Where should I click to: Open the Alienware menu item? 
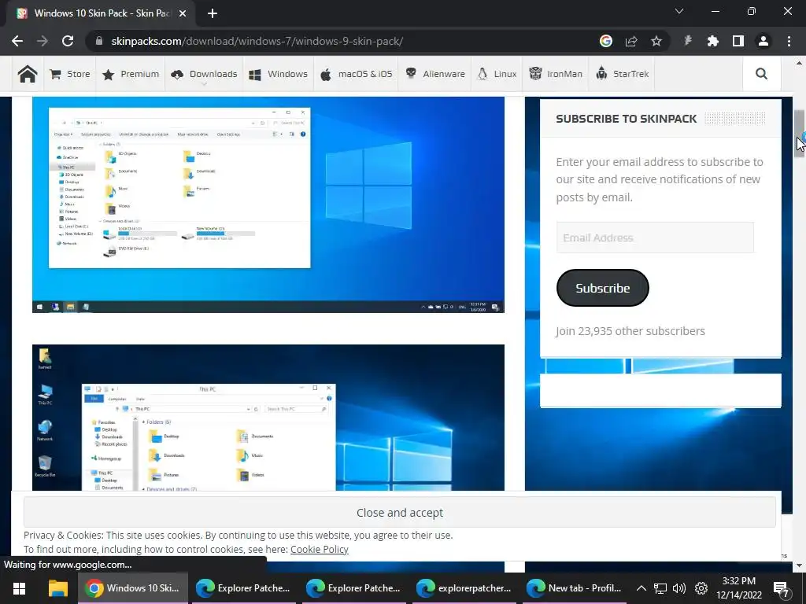pyautogui.click(x=434, y=74)
